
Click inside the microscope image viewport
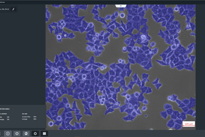(120, 68)
